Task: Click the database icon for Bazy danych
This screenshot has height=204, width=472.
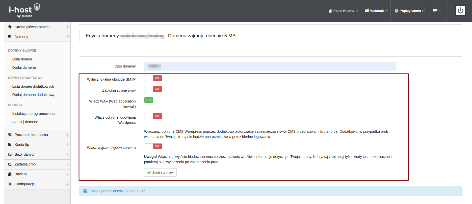Action: (10, 154)
